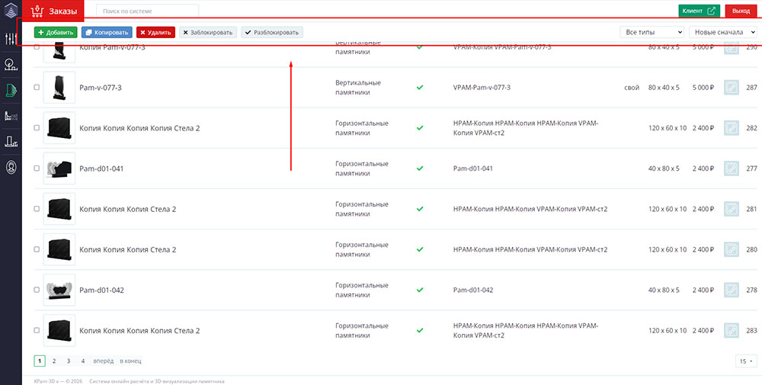Click the KPam logo at top left
Image resolution: width=762 pixels, height=385 pixels.
pos(11,11)
